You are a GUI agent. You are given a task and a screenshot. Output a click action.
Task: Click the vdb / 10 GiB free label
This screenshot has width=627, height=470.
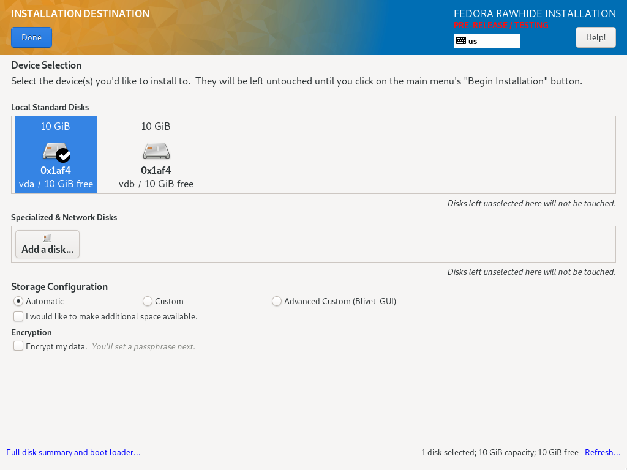[156, 184]
